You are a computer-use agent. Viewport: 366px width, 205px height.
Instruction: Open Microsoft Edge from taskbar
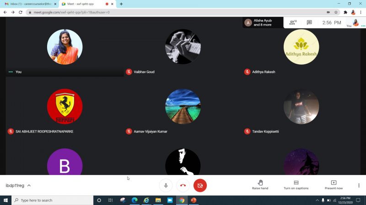135,200
